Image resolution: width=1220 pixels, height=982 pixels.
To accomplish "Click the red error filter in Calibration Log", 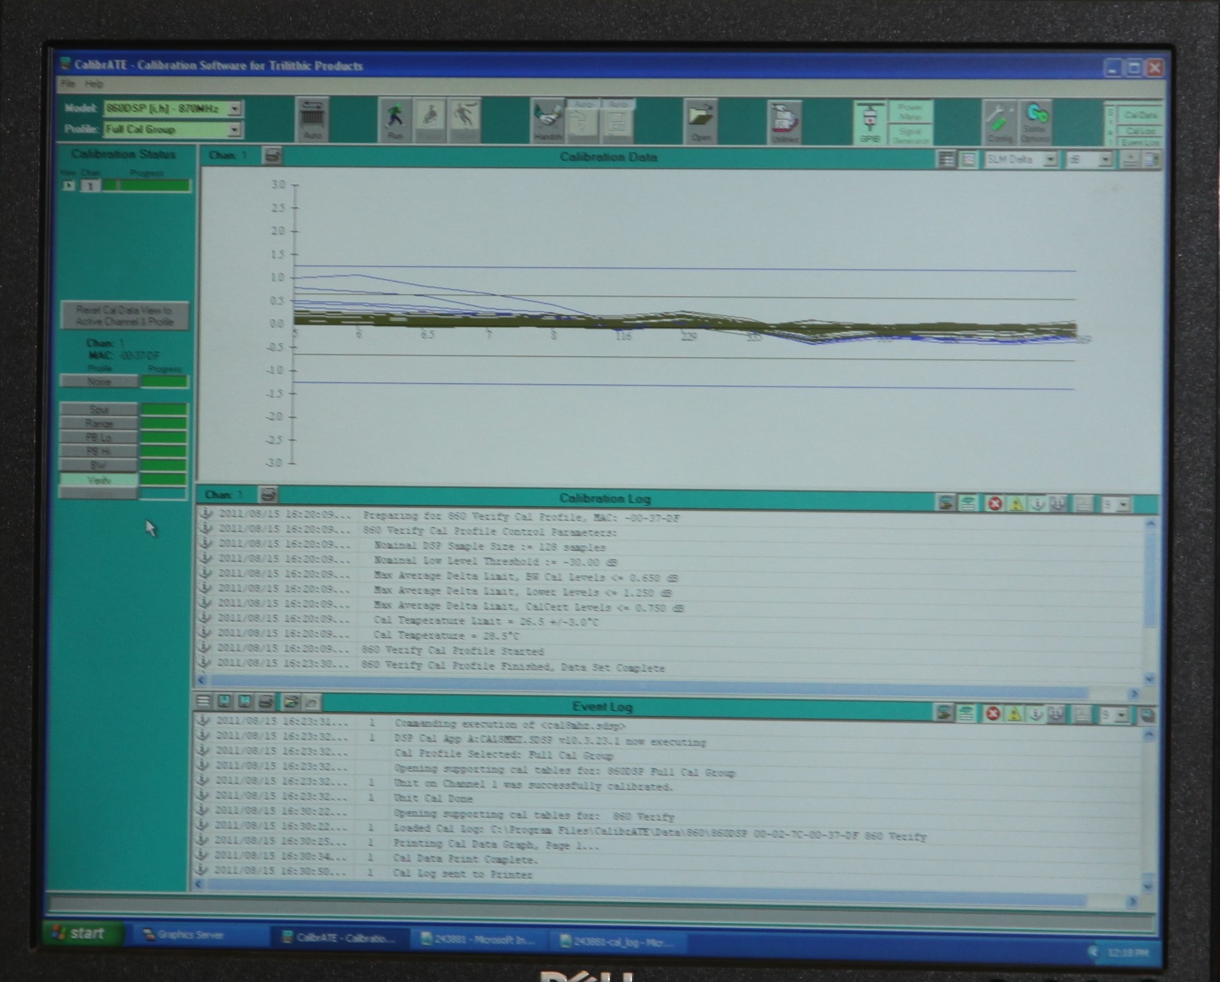I will pos(995,504).
